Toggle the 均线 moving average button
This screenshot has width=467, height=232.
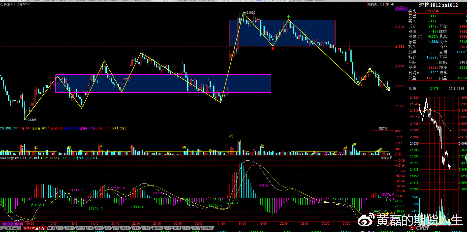click(382, 5)
